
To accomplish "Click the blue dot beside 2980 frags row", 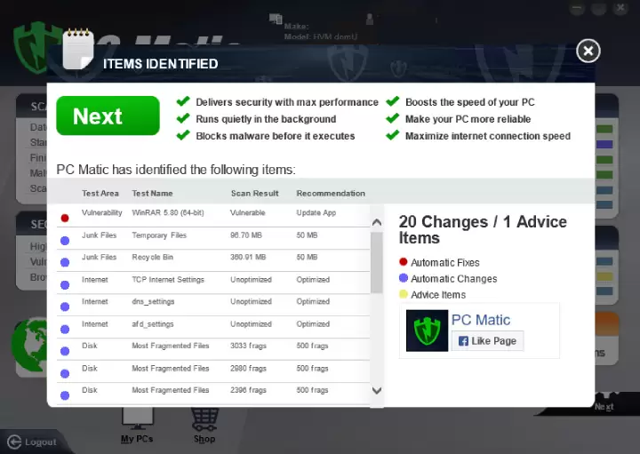I will 65,373.
